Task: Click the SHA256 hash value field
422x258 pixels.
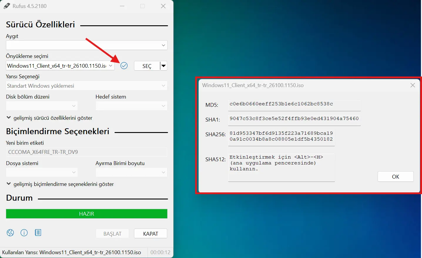Action: coord(282,138)
